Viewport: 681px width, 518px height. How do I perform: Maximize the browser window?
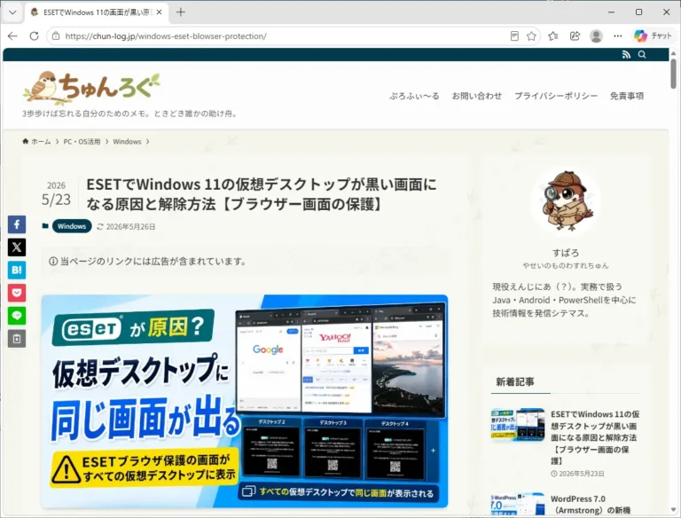(x=638, y=12)
